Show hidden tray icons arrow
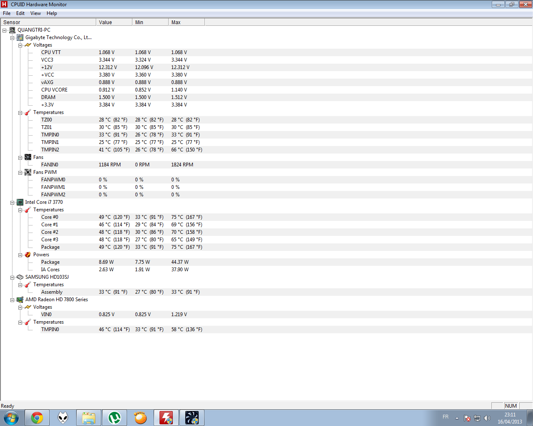This screenshot has width=533, height=426. pyautogui.click(x=457, y=418)
